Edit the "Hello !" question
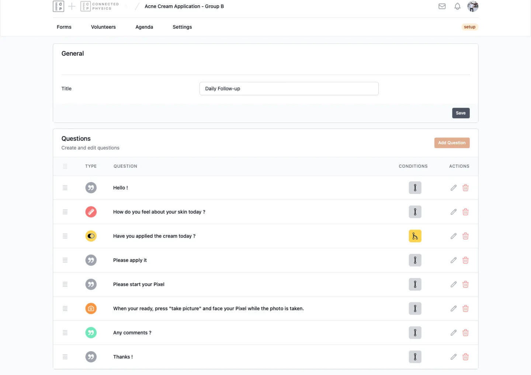Image resolution: width=531 pixels, height=375 pixels. [454, 188]
